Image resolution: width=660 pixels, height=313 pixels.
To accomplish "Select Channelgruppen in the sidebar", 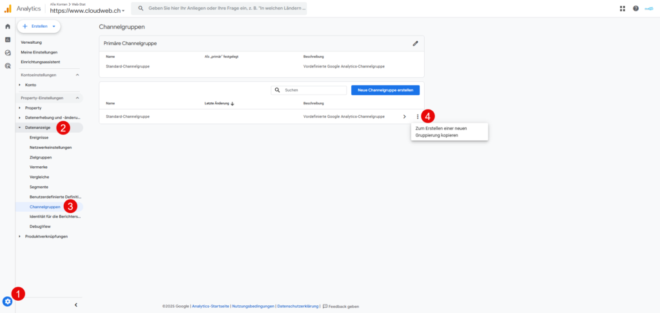I will pos(45,207).
